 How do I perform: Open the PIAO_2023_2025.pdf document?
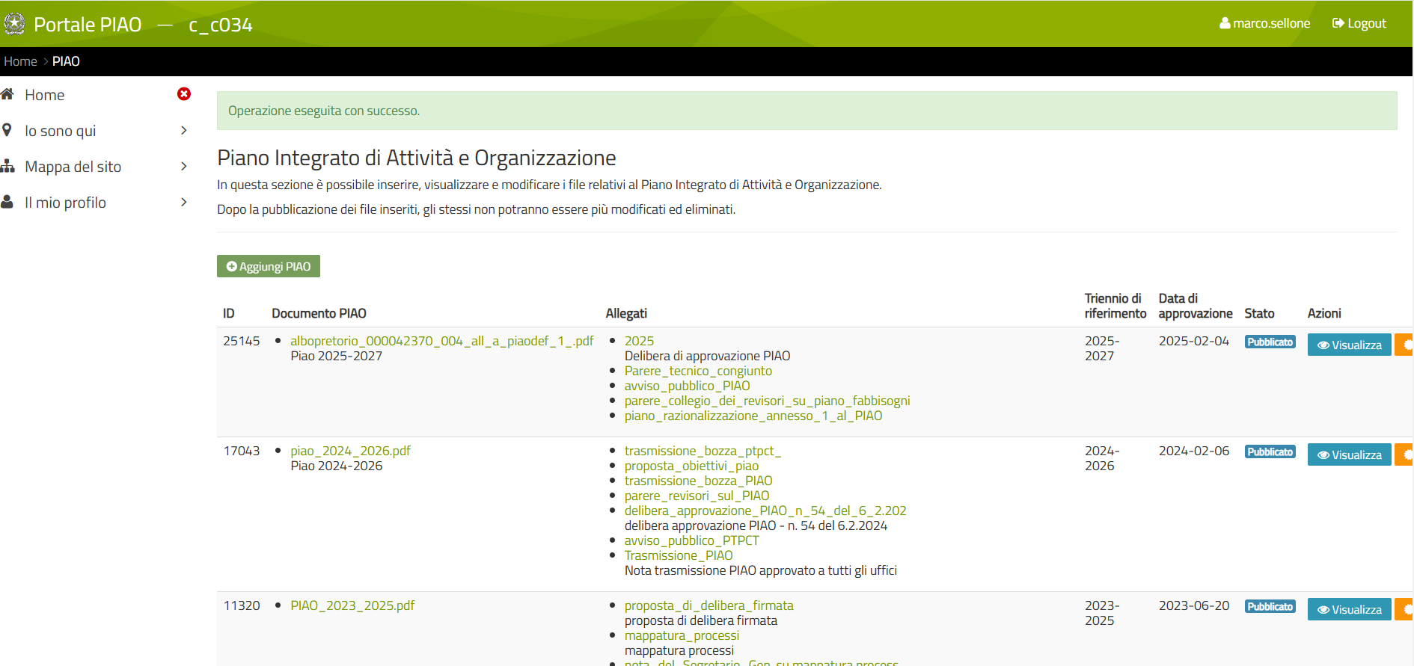tap(352, 605)
